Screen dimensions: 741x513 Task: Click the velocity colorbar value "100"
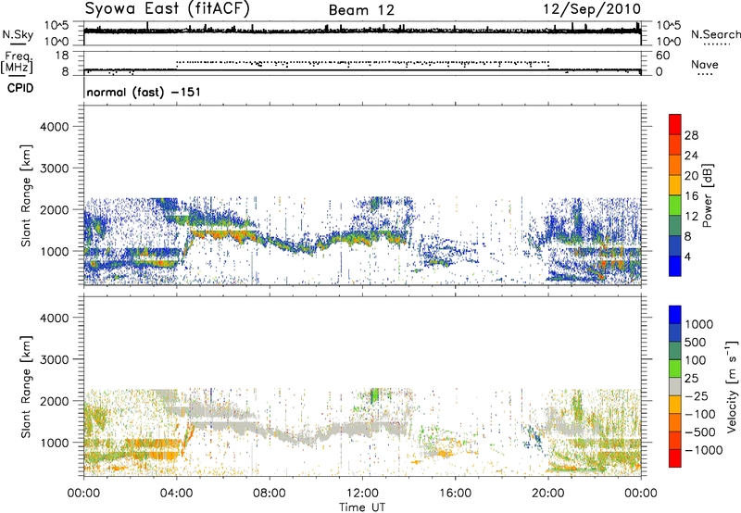(x=697, y=360)
